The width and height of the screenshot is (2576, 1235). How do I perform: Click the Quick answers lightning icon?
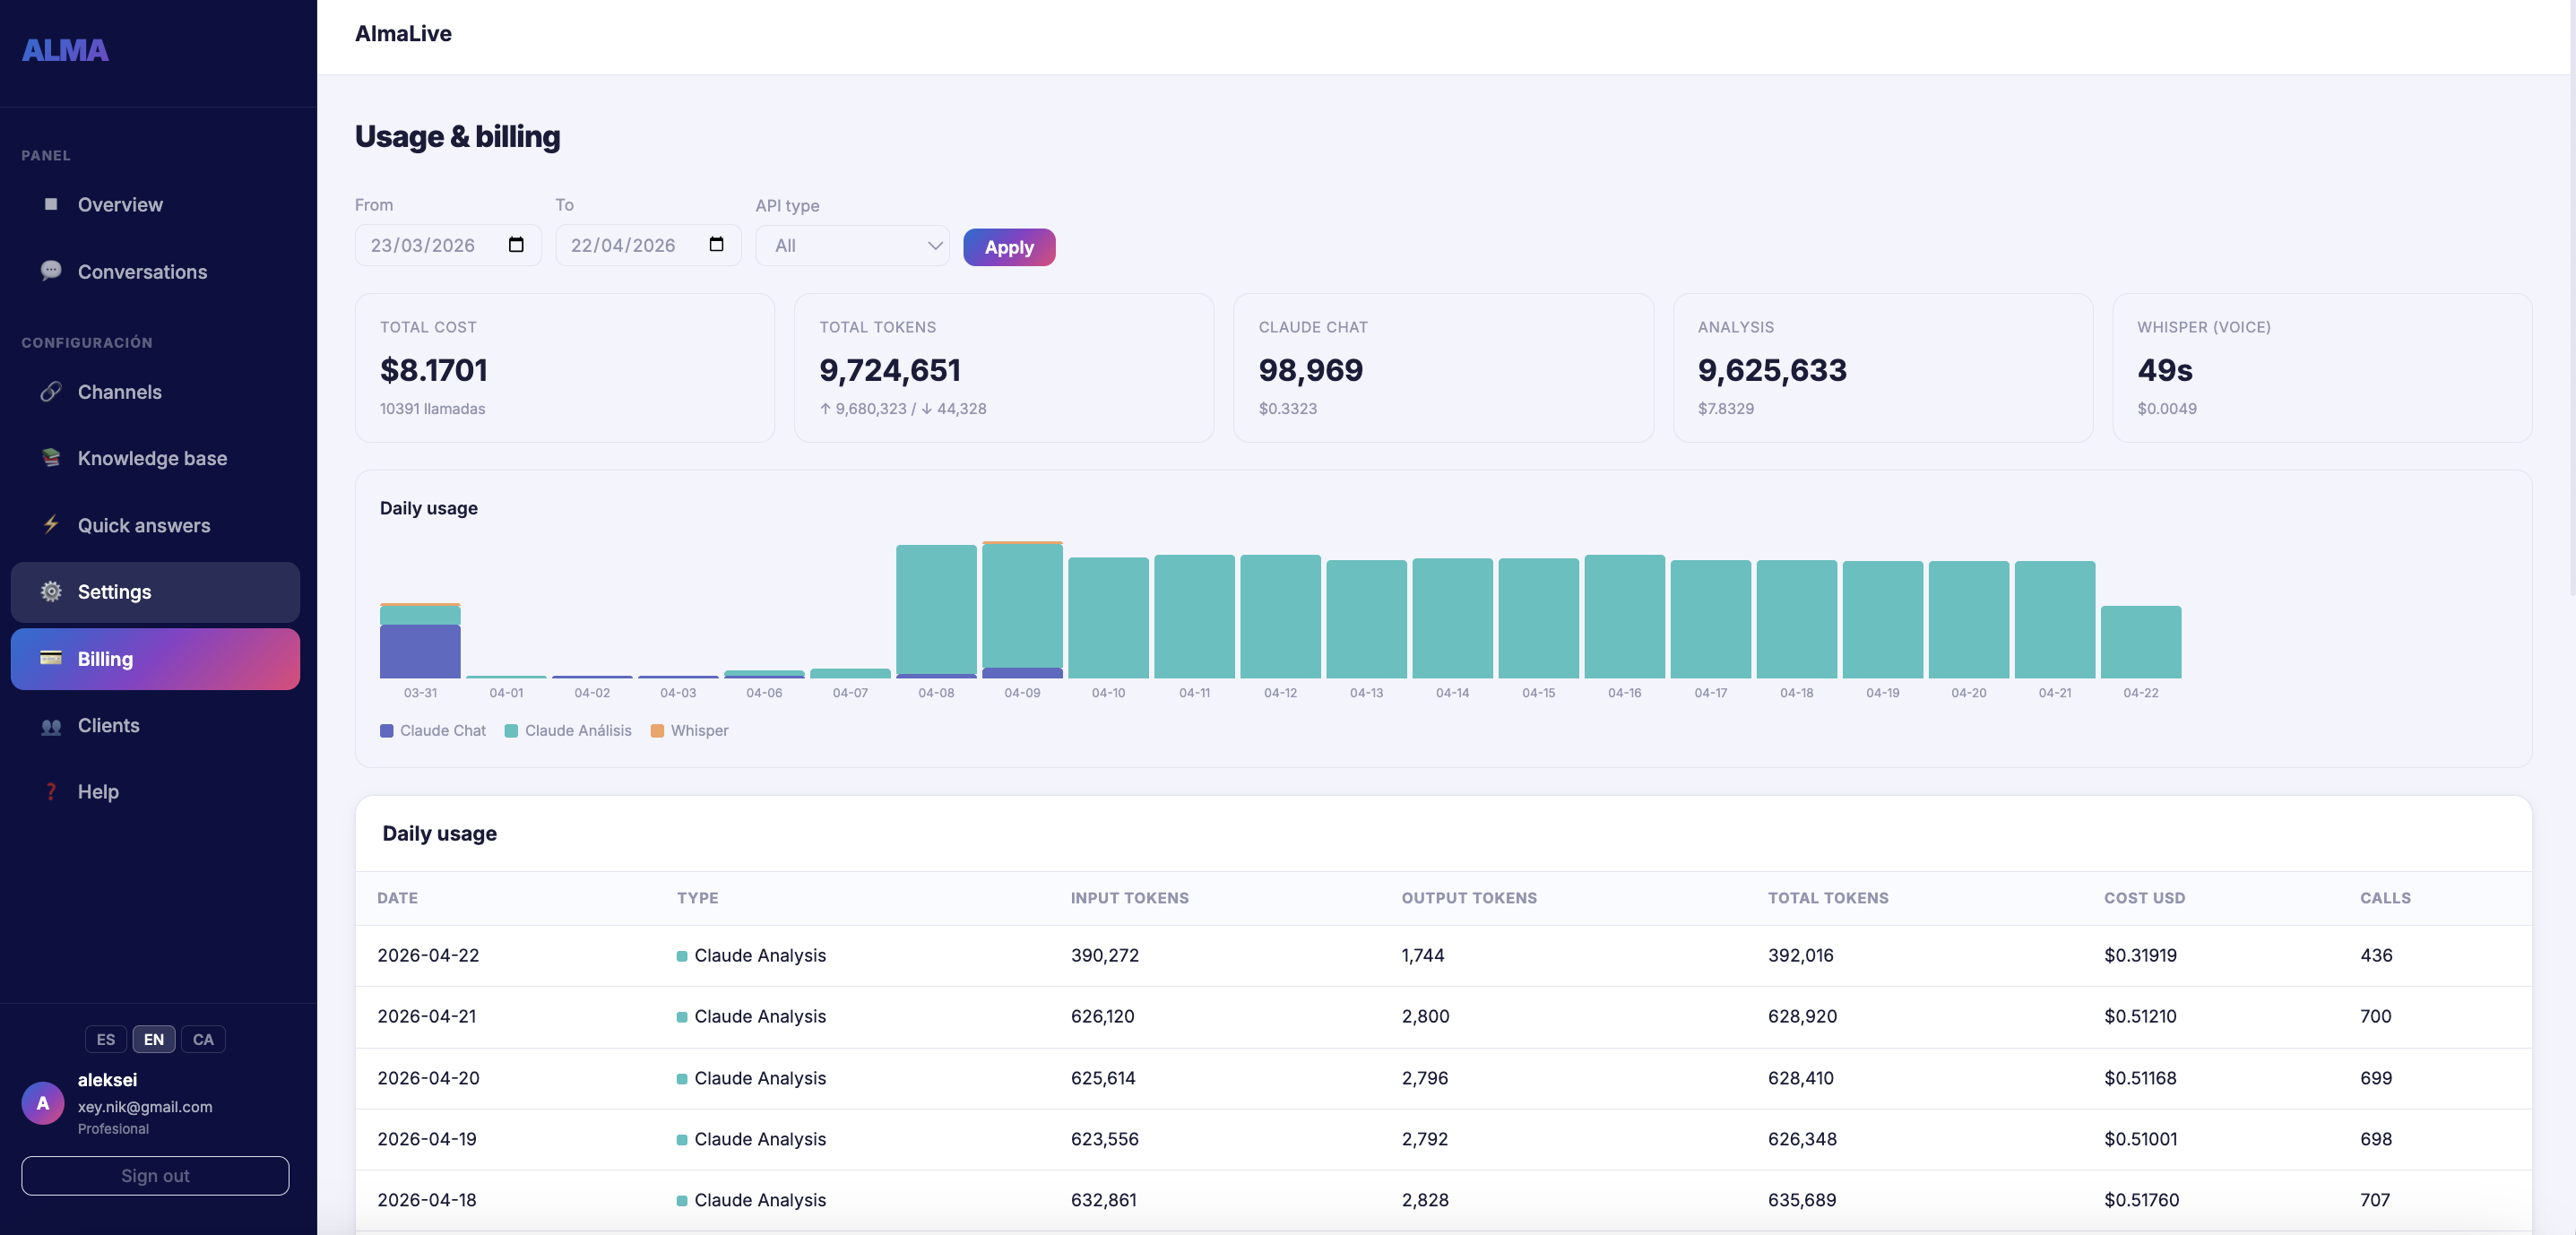[51, 524]
